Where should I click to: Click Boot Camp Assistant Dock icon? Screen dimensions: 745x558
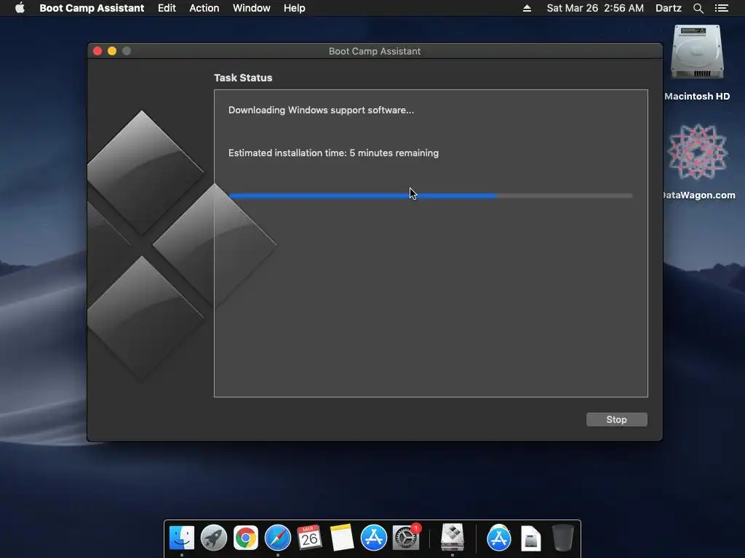(x=453, y=537)
